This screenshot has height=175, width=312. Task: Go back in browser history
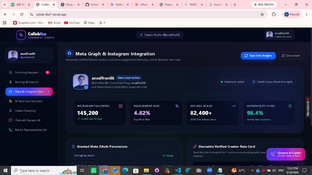[5, 14]
